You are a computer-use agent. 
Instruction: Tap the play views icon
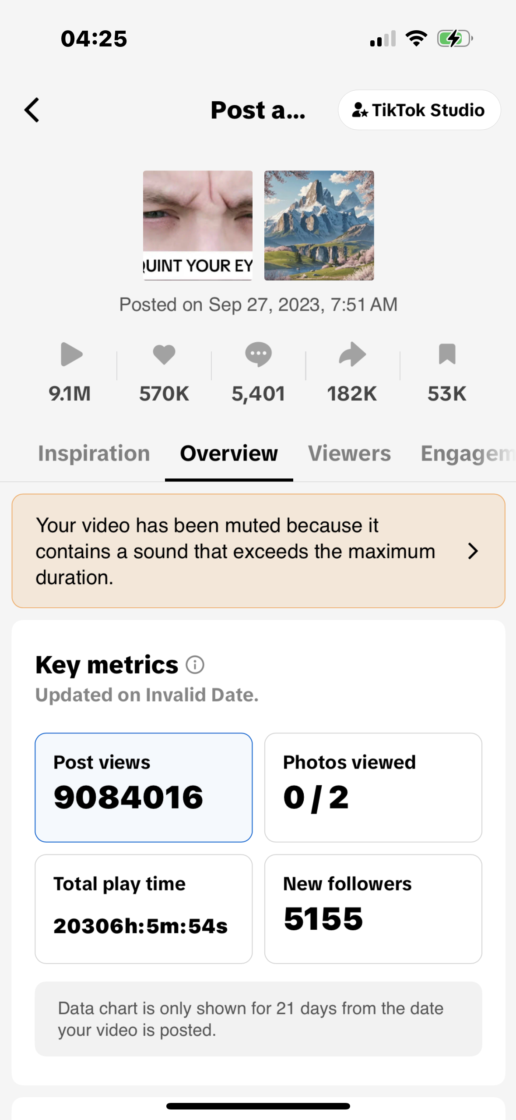click(71, 354)
